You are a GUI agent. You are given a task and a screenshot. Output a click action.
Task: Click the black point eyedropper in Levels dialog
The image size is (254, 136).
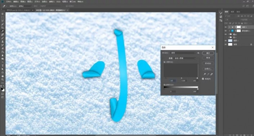[x=205, y=74]
